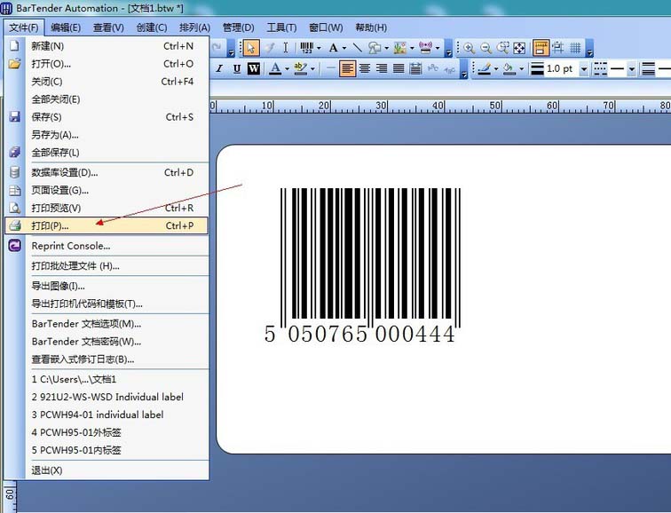Viewport: 671px width, 513px height.
Task: Open the 排列(A) menu
Action: [194, 28]
